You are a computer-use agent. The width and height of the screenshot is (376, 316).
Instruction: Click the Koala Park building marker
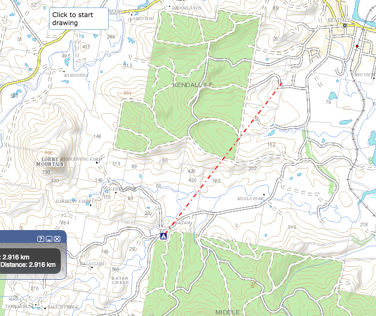pyautogui.click(x=264, y=194)
